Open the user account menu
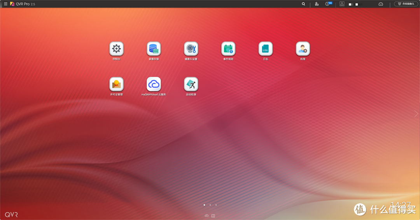 pyautogui.click(x=342, y=4)
